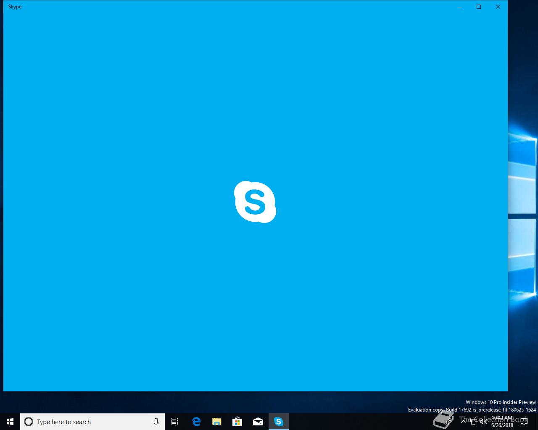Viewport: 538px width, 430px height.
Task: Maximize the Skype window
Action: point(479,7)
